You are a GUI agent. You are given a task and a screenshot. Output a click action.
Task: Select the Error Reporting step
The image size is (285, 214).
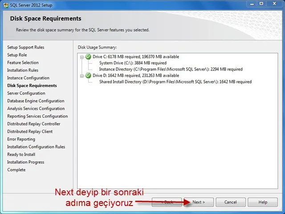tap(21, 139)
